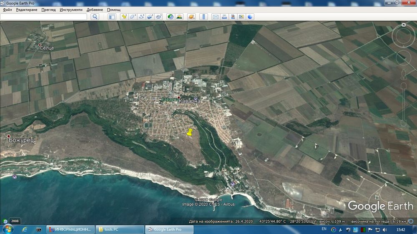This screenshot has height=234, width=417.
Task: Open the Помощ menu
Action: (x=113, y=10)
